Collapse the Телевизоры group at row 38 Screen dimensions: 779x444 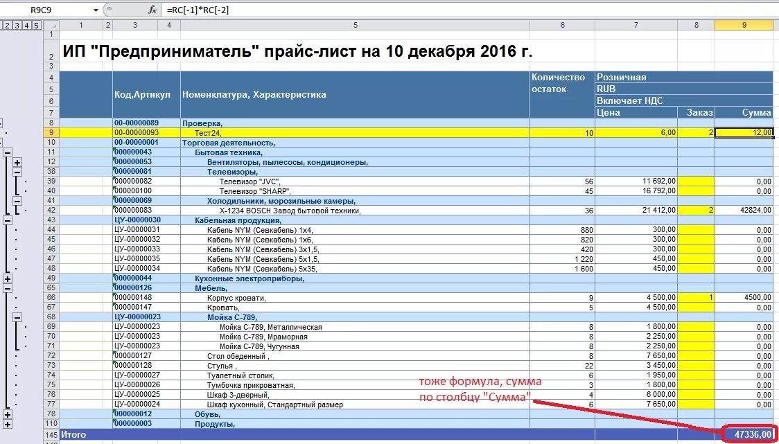coord(17,172)
